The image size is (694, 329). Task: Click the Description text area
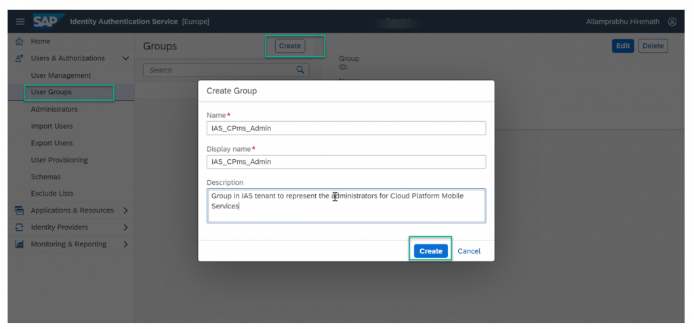pos(346,206)
